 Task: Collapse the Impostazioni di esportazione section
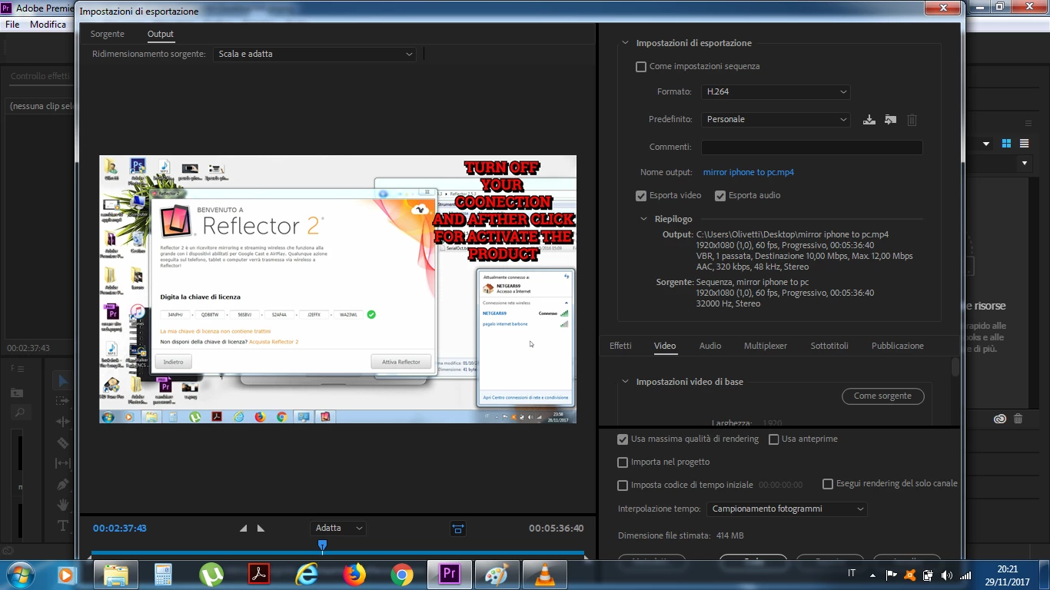click(x=625, y=43)
